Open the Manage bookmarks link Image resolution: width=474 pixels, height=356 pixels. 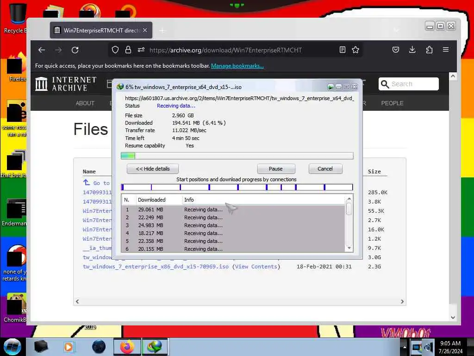point(237,66)
